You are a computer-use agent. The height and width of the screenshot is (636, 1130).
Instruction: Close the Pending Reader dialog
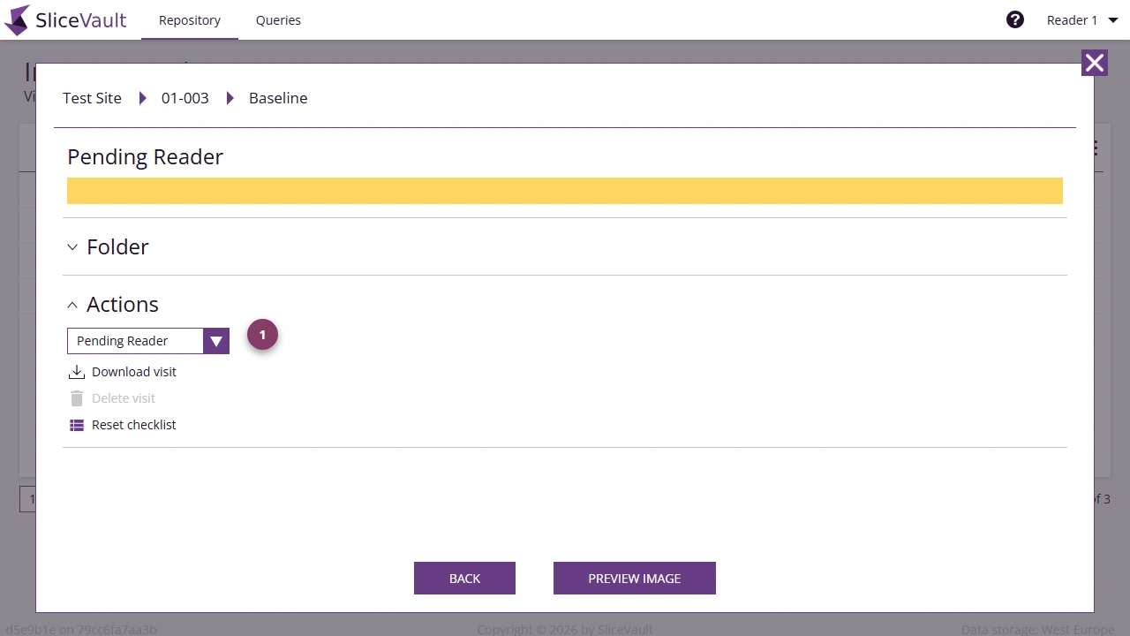(x=1094, y=63)
